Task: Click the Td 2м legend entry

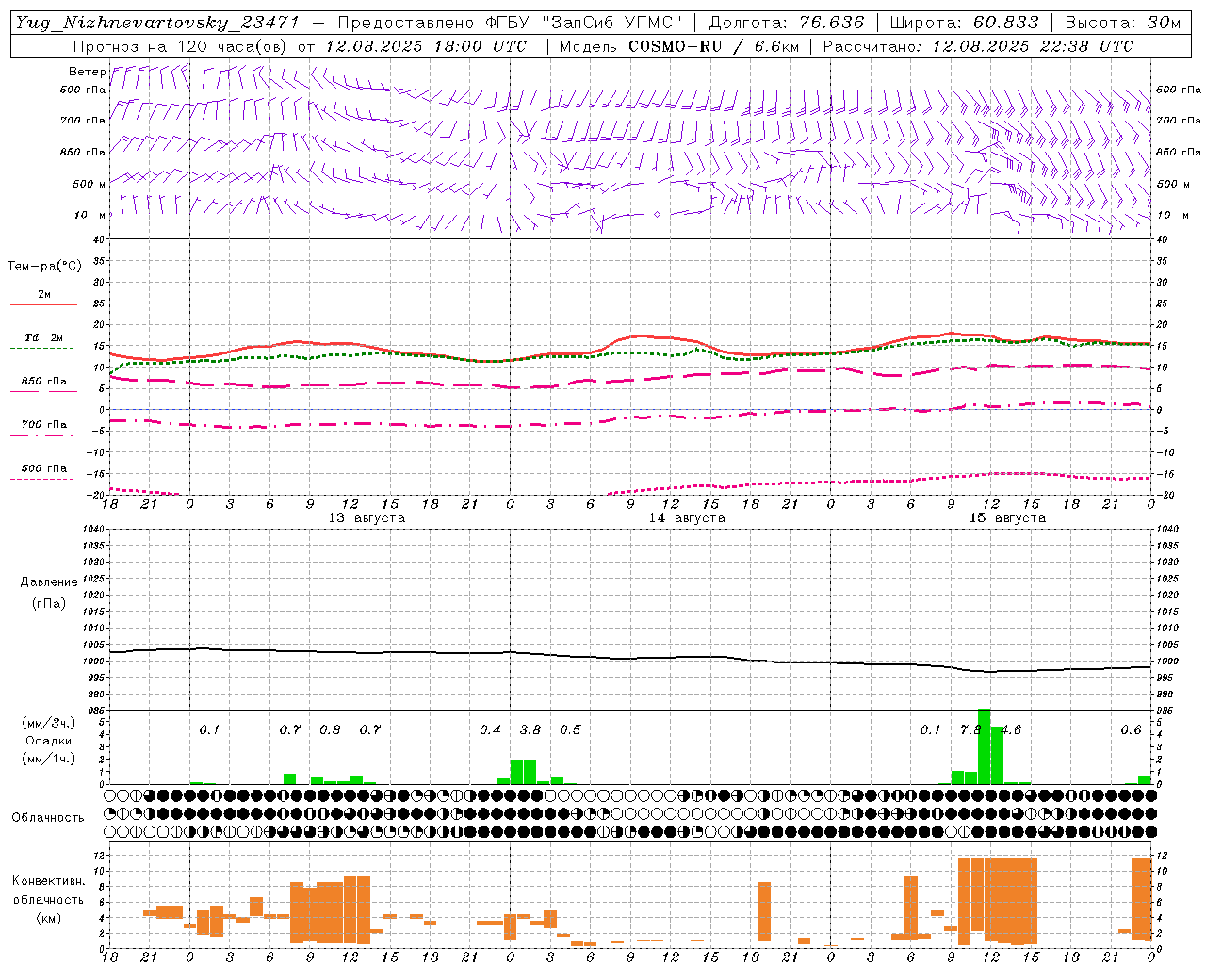Action: pos(43,337)
